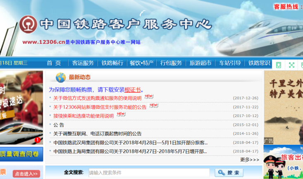Screen dimensions: 303x179
Task: Click the 千里之外 特产美食 advertisement
Action: pos(283,107)
